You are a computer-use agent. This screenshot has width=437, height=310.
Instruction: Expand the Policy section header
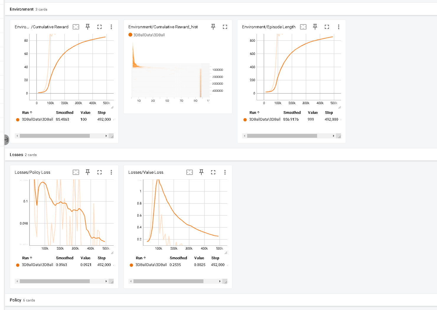(x=221, y=300)
